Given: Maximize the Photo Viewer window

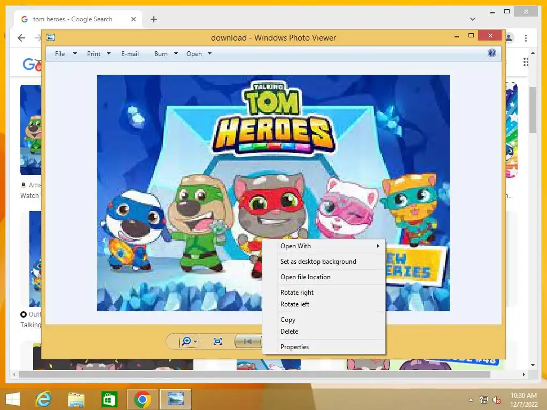Looking at the screenshot, I should 471,36.
